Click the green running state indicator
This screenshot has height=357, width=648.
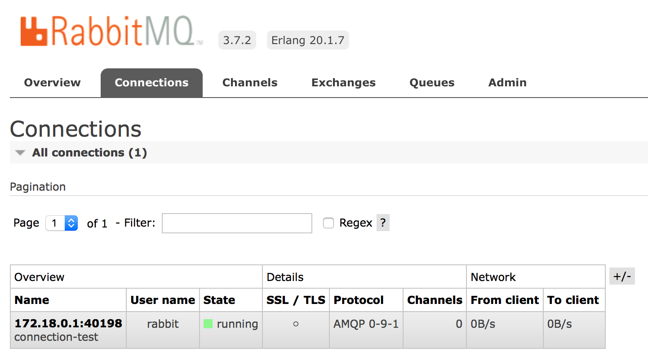pos(208,324)
